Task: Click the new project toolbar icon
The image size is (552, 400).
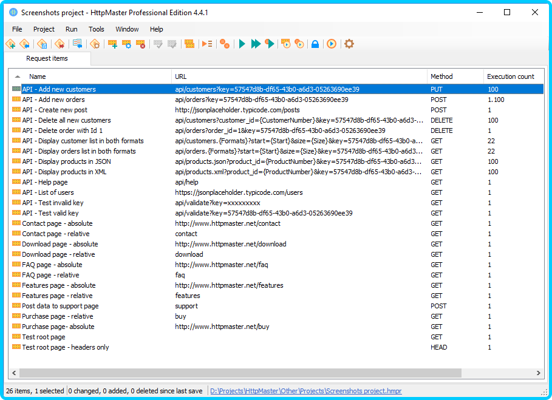Action: click(x=10, y=44)
